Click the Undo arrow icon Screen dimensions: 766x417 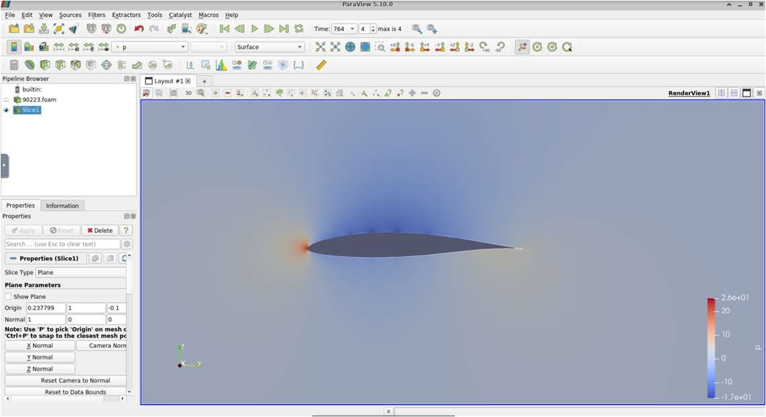pyautogui.click(x=139, y=29)
